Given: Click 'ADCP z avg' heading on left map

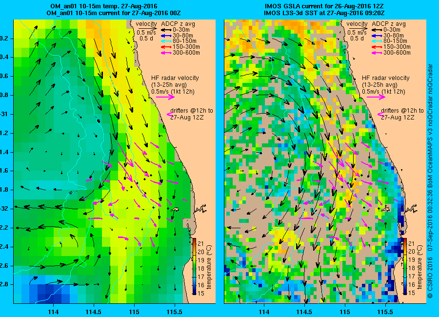Looking at the screenshot, I should point(178,24).
